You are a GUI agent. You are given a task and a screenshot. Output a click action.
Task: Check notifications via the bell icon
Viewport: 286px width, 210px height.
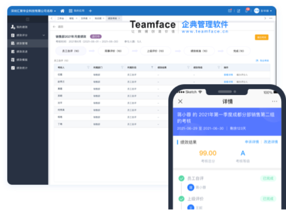pos(247,11)
